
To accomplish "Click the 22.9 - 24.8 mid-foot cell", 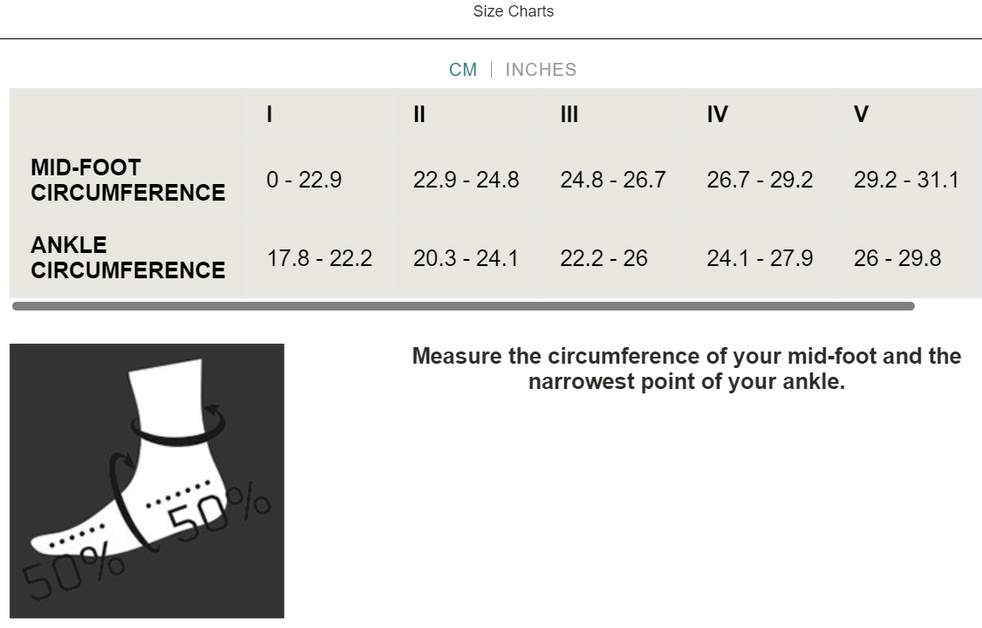I will point(466,181).
